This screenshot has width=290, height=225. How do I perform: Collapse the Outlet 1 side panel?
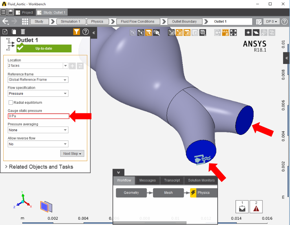[x=94, y=33]
